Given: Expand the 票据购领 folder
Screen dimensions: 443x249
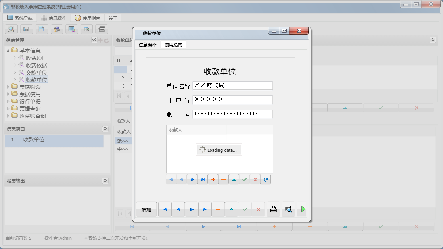Looking at the screenshot, I should 9,87.
